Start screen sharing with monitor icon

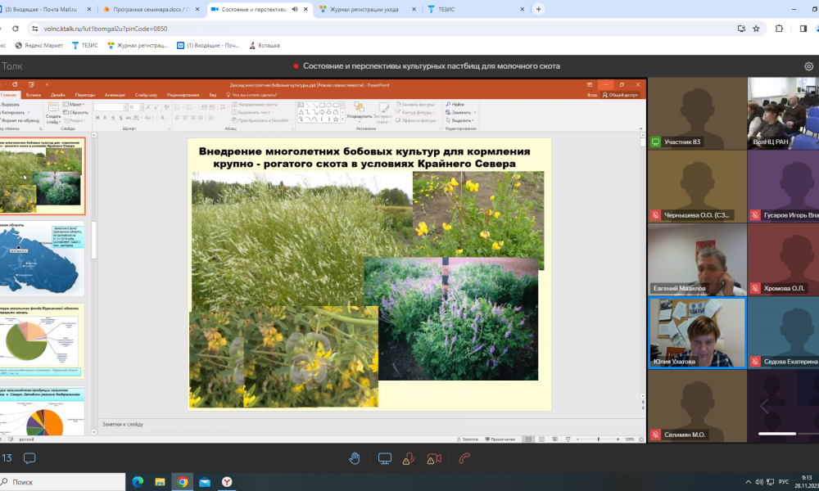(384, 458)
